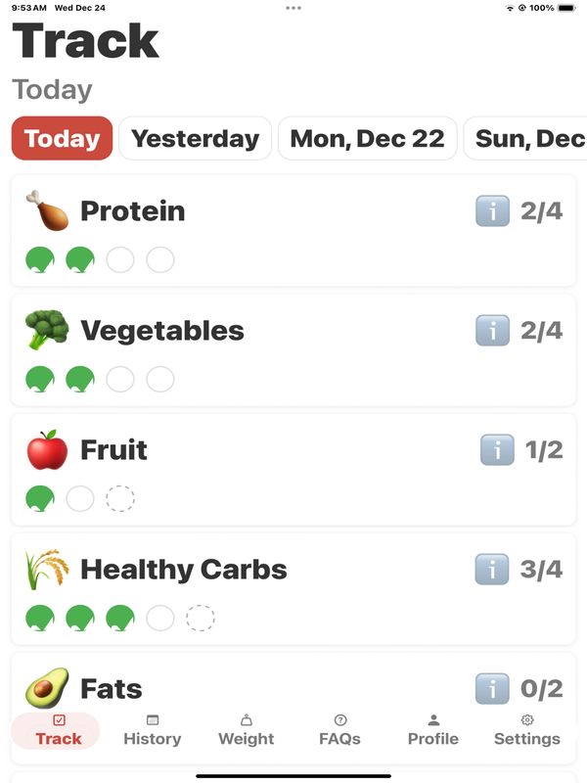Select Mon, Dec 22 date
The height and width of the screenshot is (783, 587).
[x=367, y=139]
